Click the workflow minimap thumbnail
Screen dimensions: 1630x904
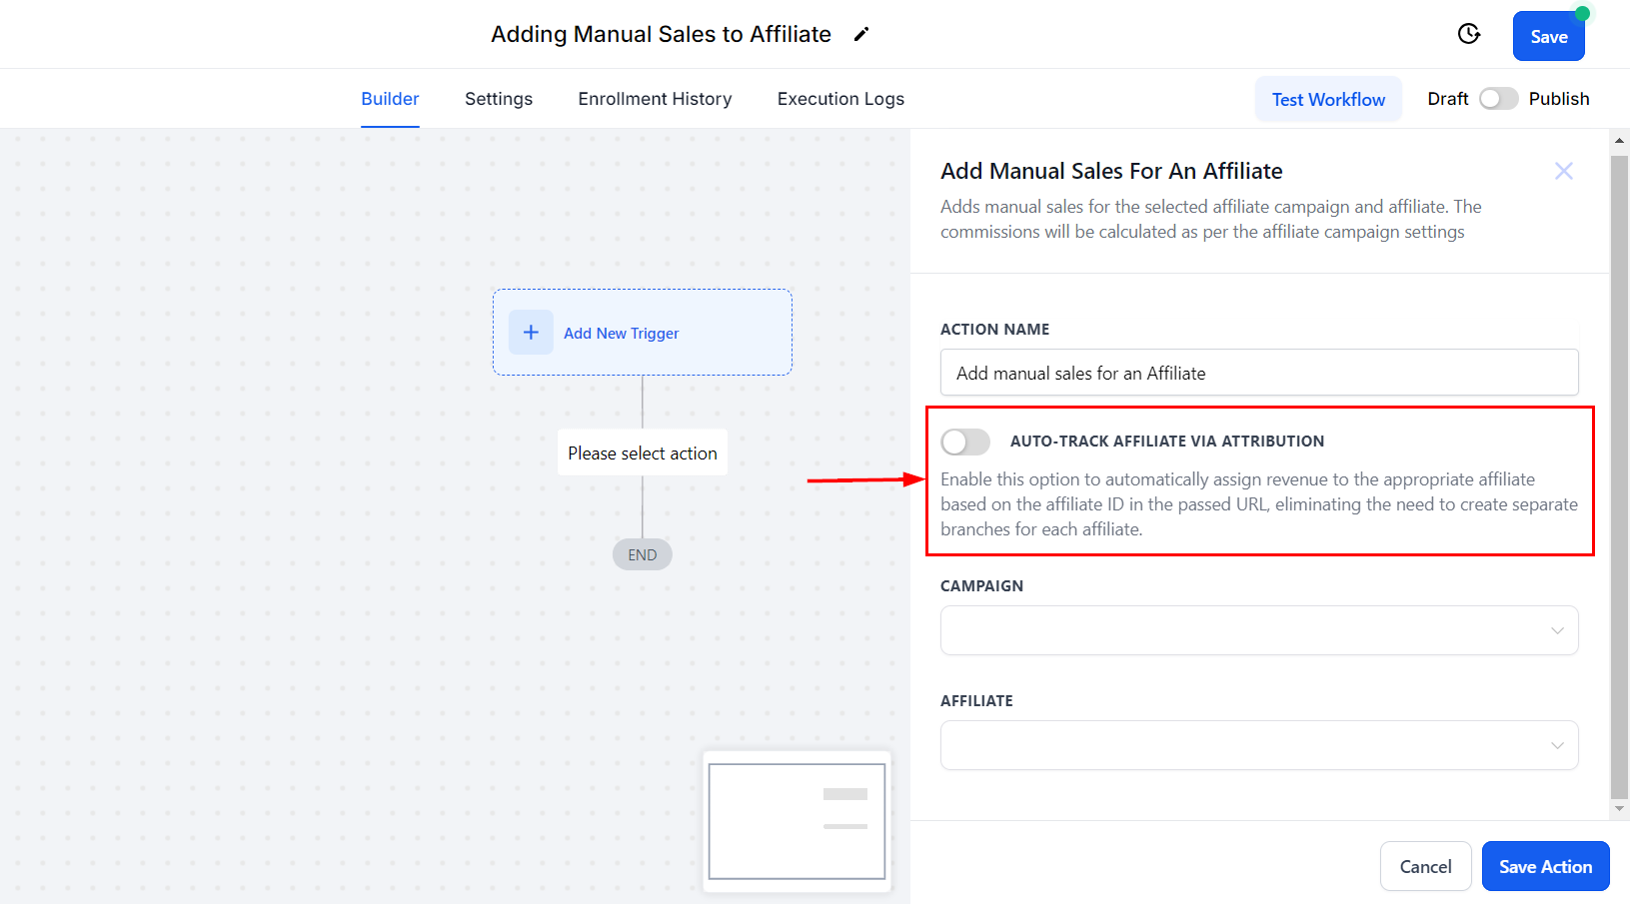[797, 821]
